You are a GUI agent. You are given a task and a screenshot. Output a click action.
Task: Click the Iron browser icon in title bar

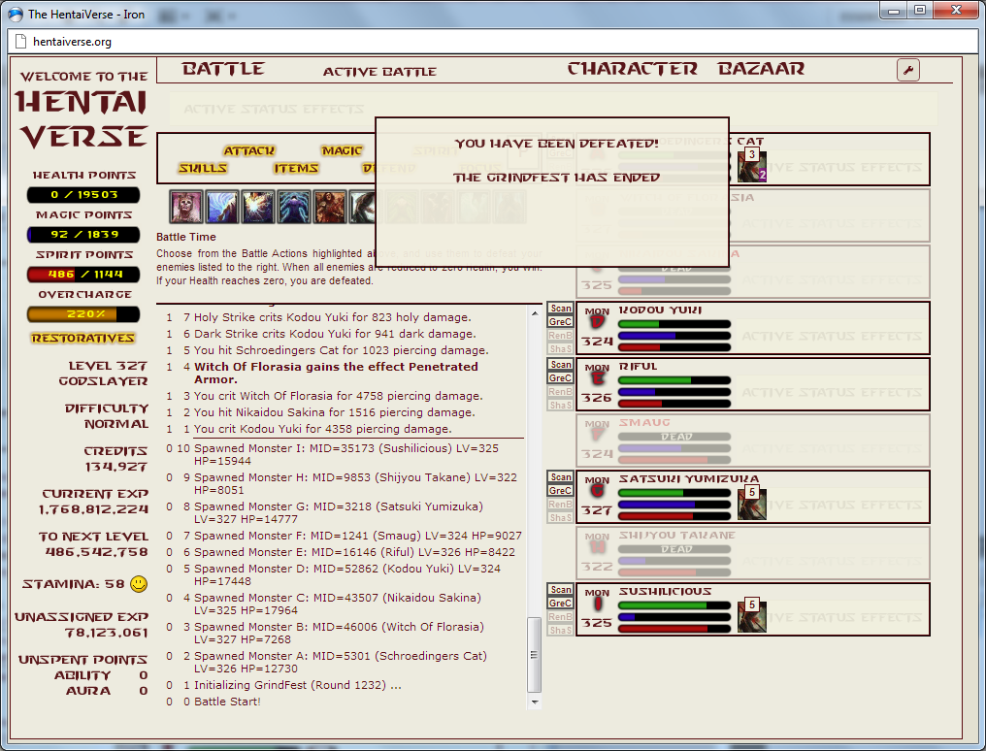coord(16,14)
